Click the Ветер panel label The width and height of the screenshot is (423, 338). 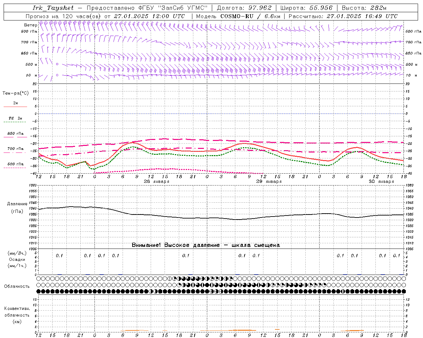pos(30,25)
